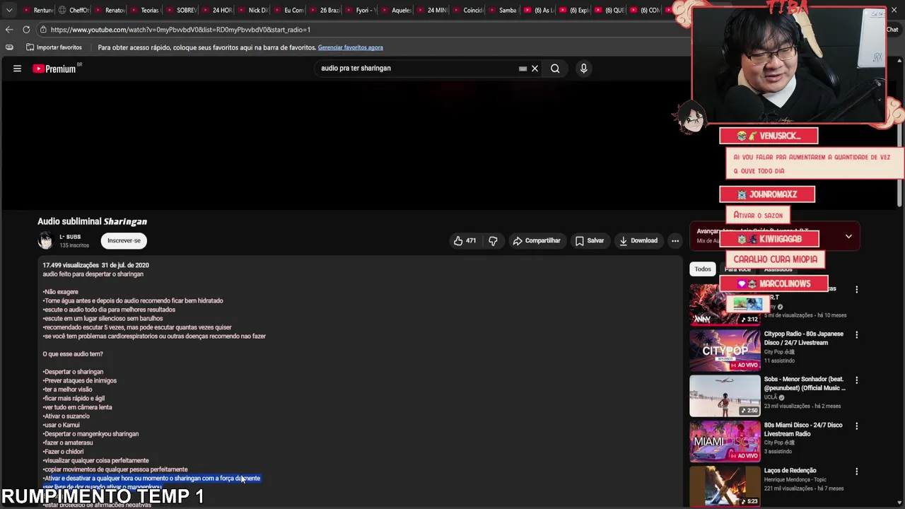Viewport: 905px width, 509px height.
Task: Open Henrique Mendonça - Topic channel link
Action: (x=795, y=479)
